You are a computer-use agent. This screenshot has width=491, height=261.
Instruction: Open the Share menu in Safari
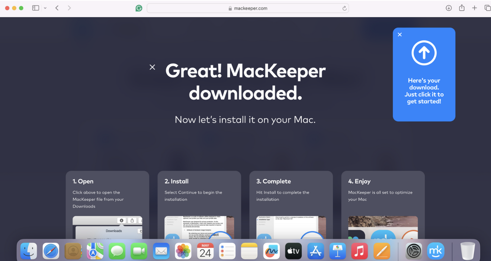click(x=462, y=8)
